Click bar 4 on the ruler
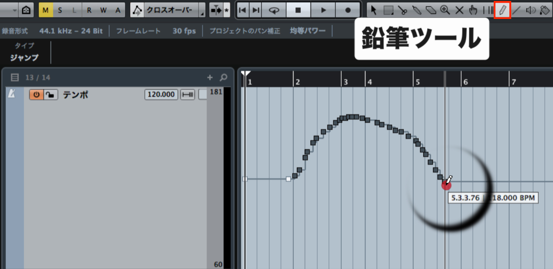Viewport: 553px width, 269px height. 370,82
